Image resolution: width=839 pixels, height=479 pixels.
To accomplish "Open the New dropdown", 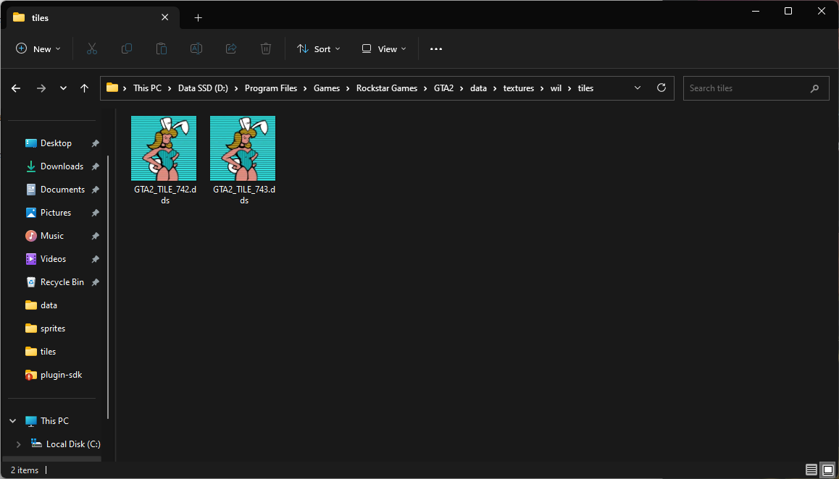I will click(38, 48).
